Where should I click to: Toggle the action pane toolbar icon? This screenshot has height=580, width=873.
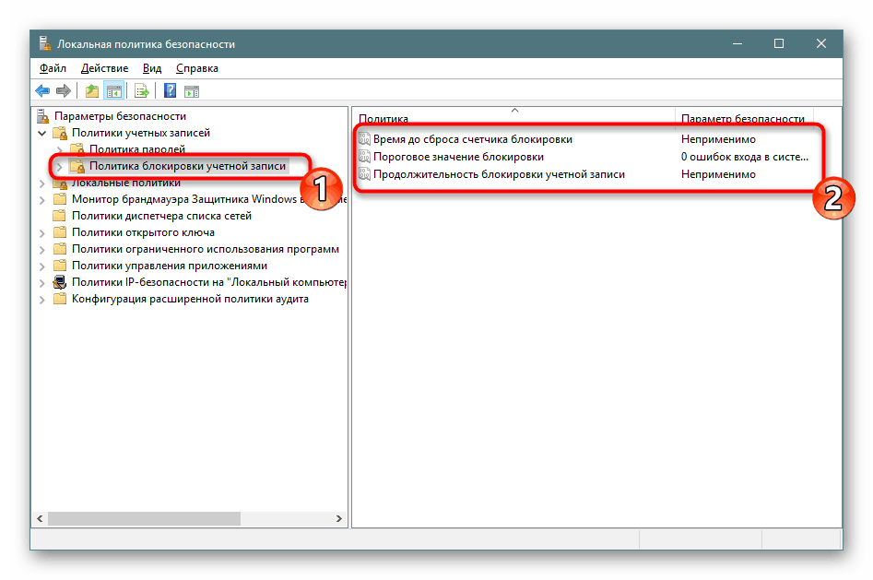tap(192, 90)
